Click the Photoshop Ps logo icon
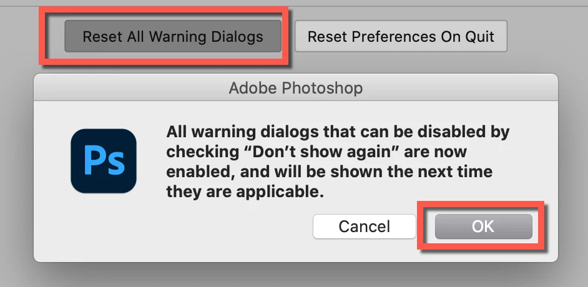The image size is (588, 287). pyautogui.click(x=104, y=161)
